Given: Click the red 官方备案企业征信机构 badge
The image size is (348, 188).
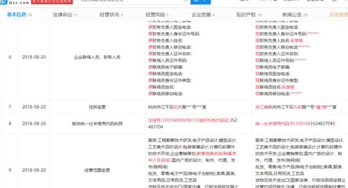Looking at the screenshot, I should pyautogui.click(x=52, y=2).
